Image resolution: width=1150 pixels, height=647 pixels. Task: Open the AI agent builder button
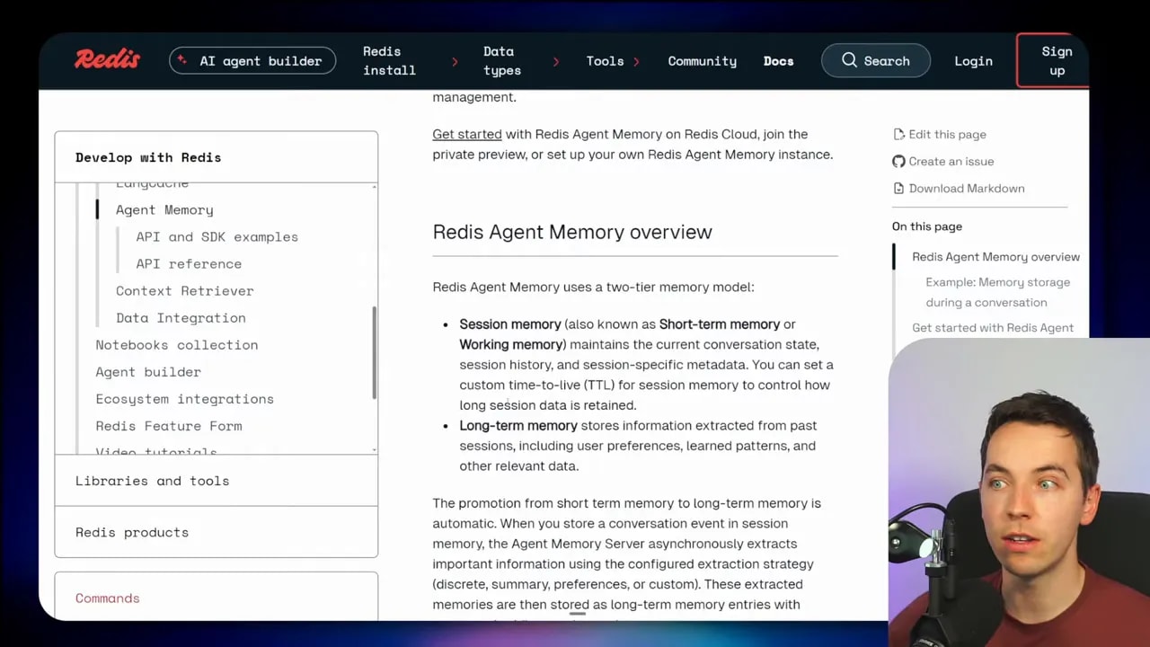point(252,60)
